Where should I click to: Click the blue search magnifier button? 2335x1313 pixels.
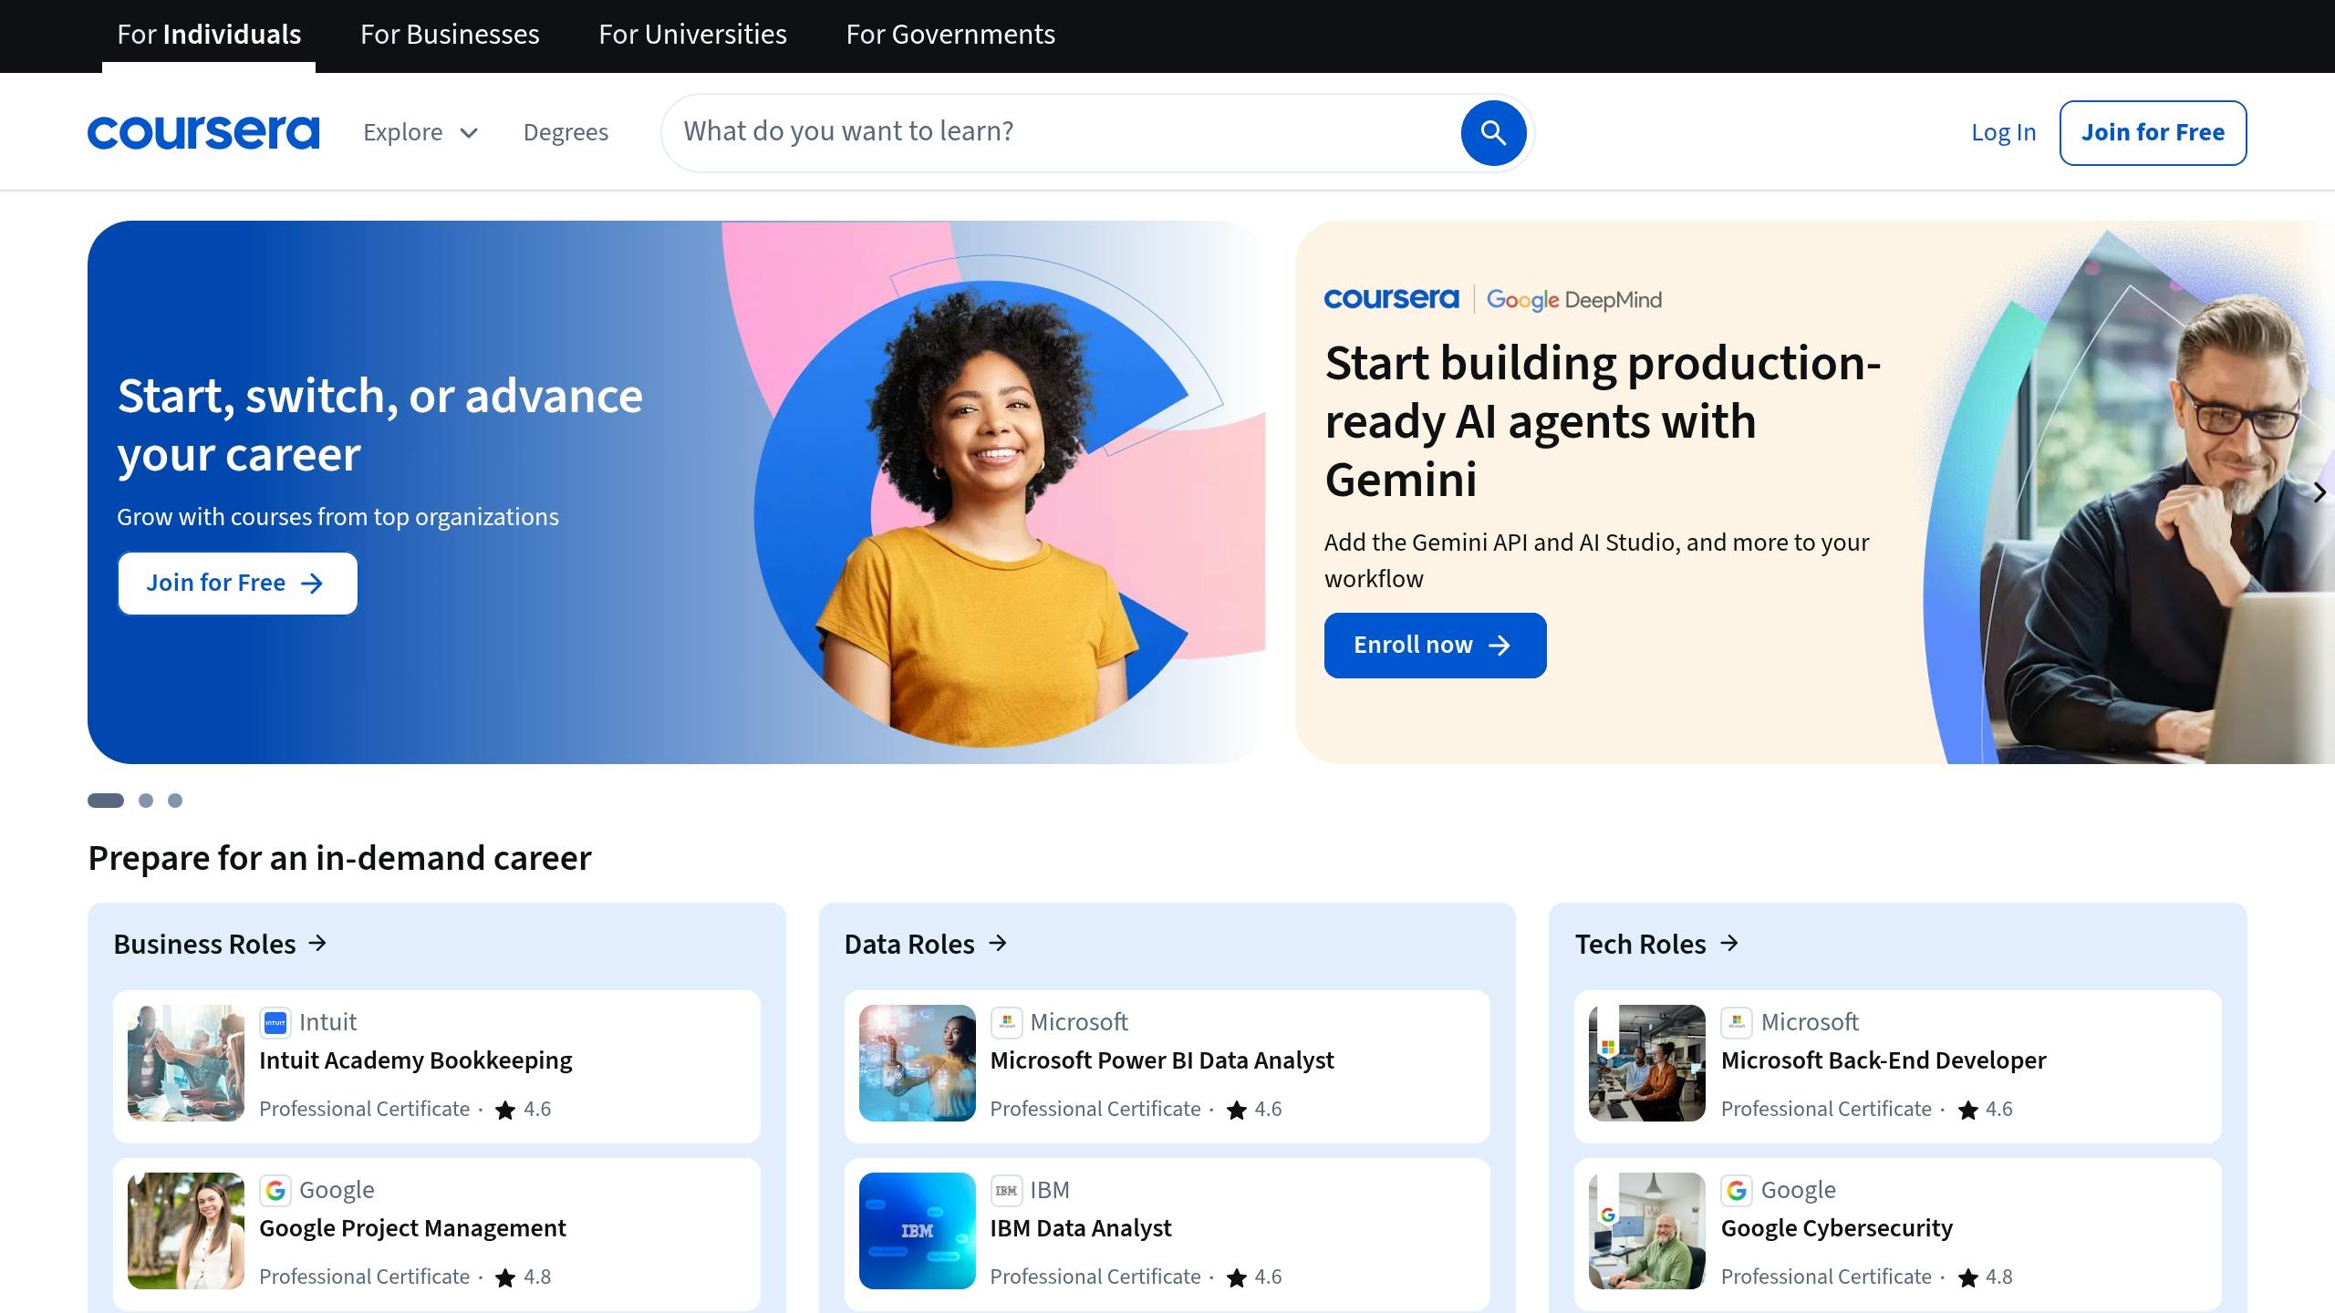pyautogui.click(x=1493, y=133)
